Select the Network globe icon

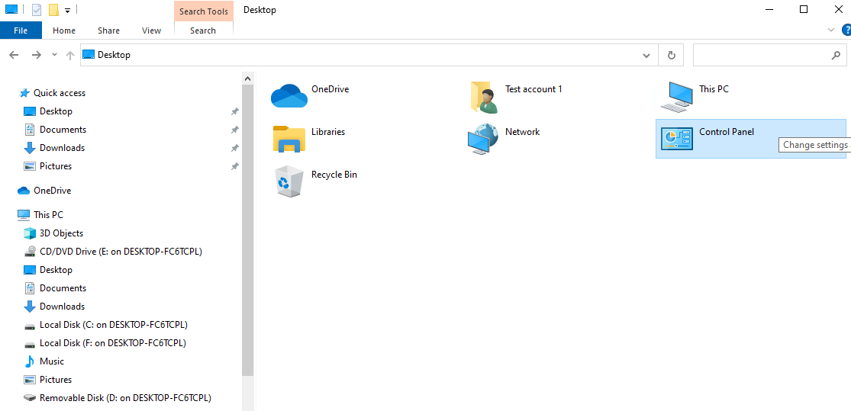(482, 140)
